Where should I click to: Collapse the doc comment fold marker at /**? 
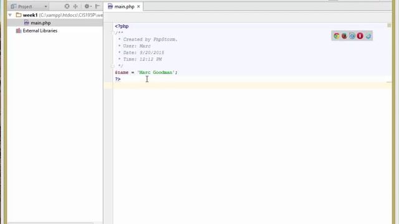point(112,33)
